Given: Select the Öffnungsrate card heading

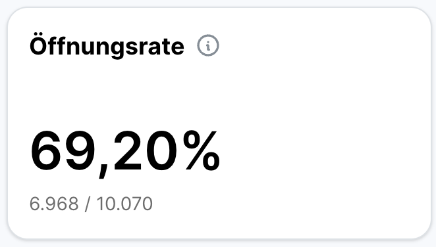Looking at the screenshot, I should 107,46.
